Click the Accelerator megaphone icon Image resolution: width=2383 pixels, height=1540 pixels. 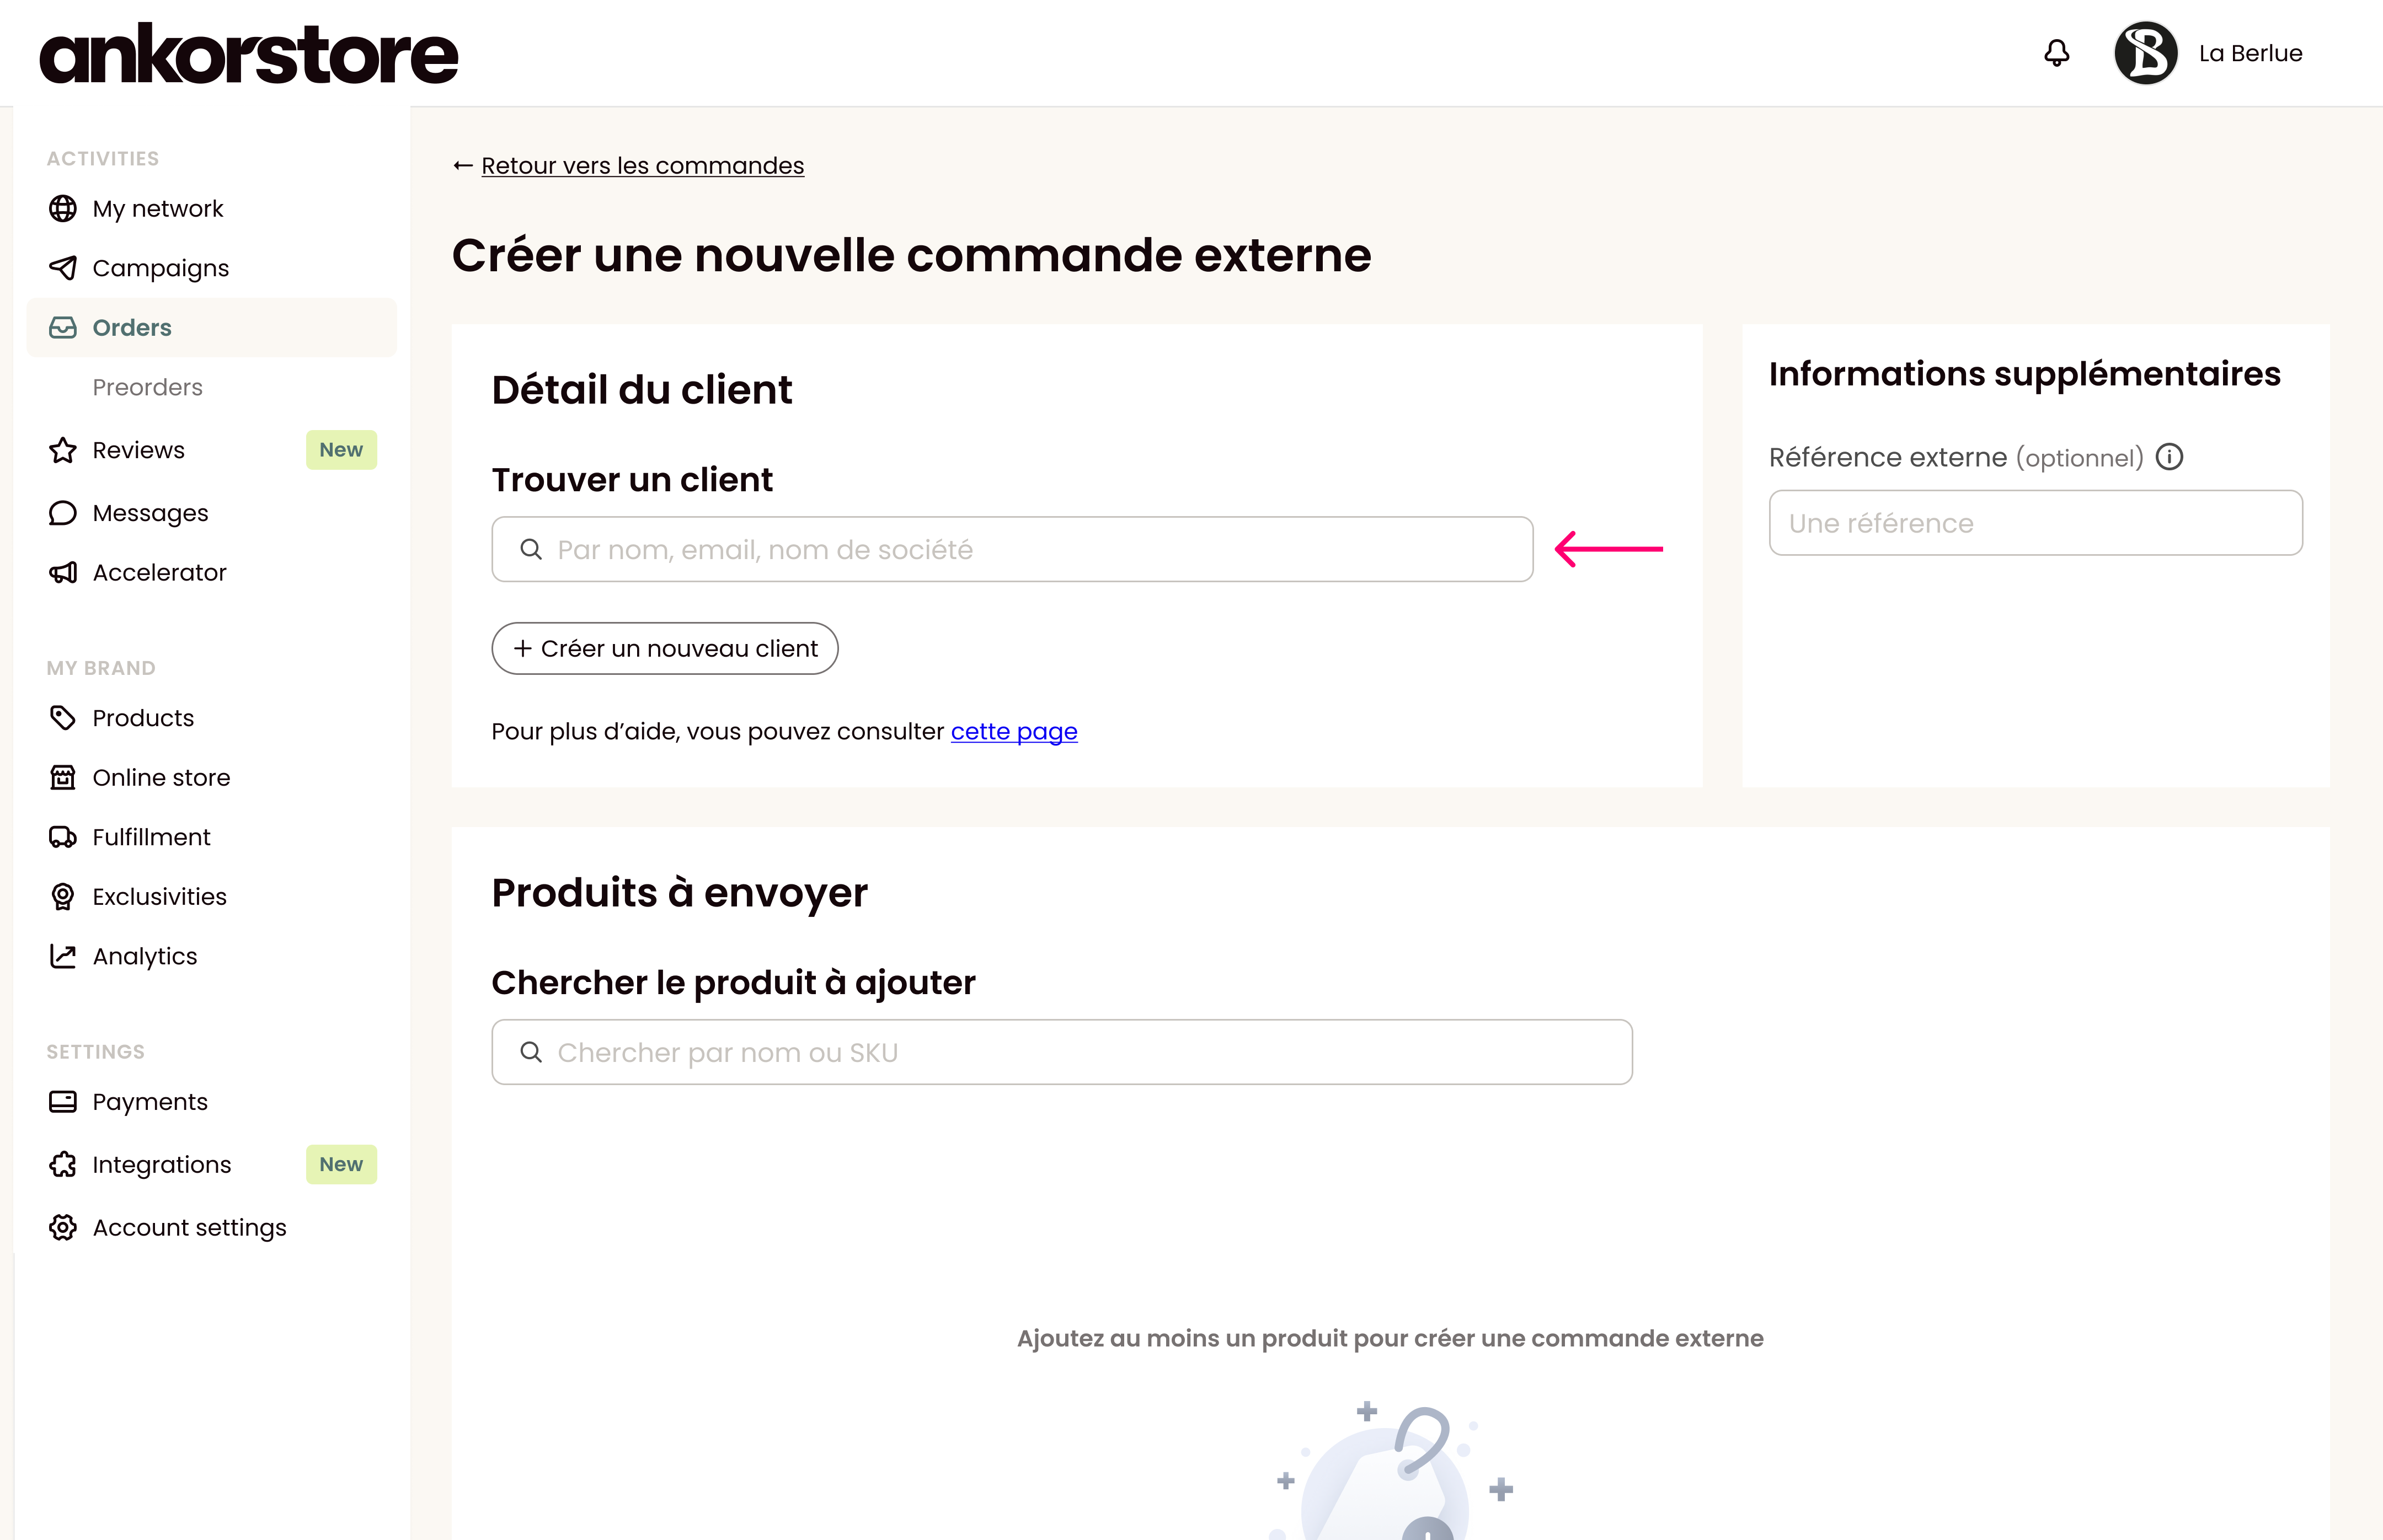coord(63,572)
